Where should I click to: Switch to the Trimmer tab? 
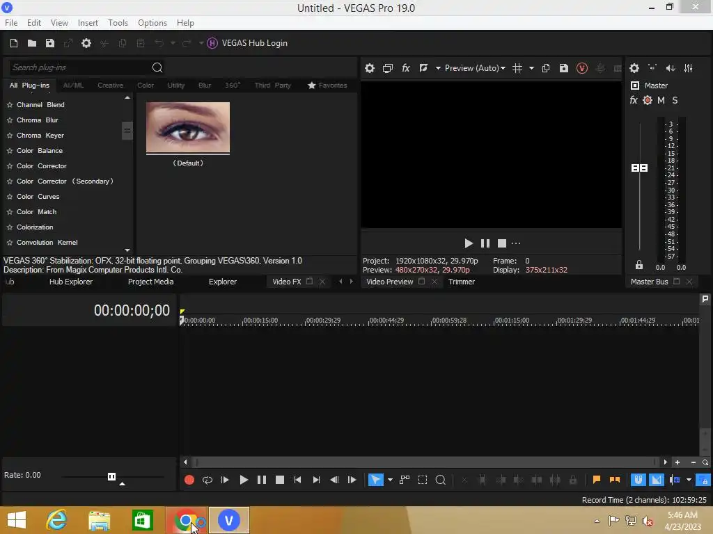[462, 282]
